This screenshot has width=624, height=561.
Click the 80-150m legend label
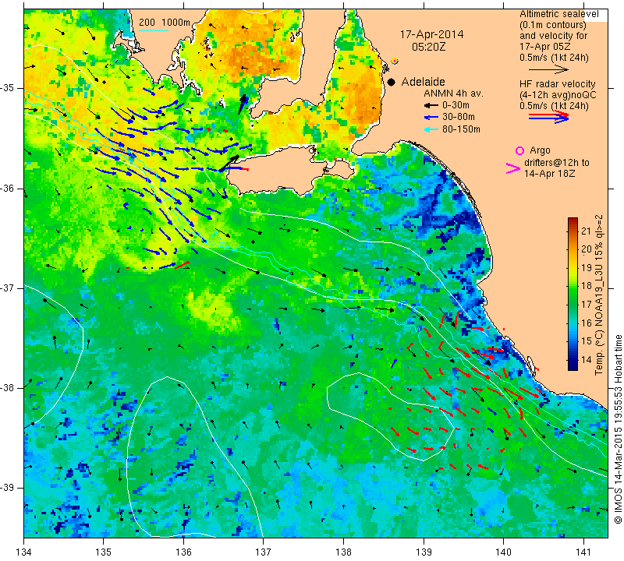(x=461, y=129)
